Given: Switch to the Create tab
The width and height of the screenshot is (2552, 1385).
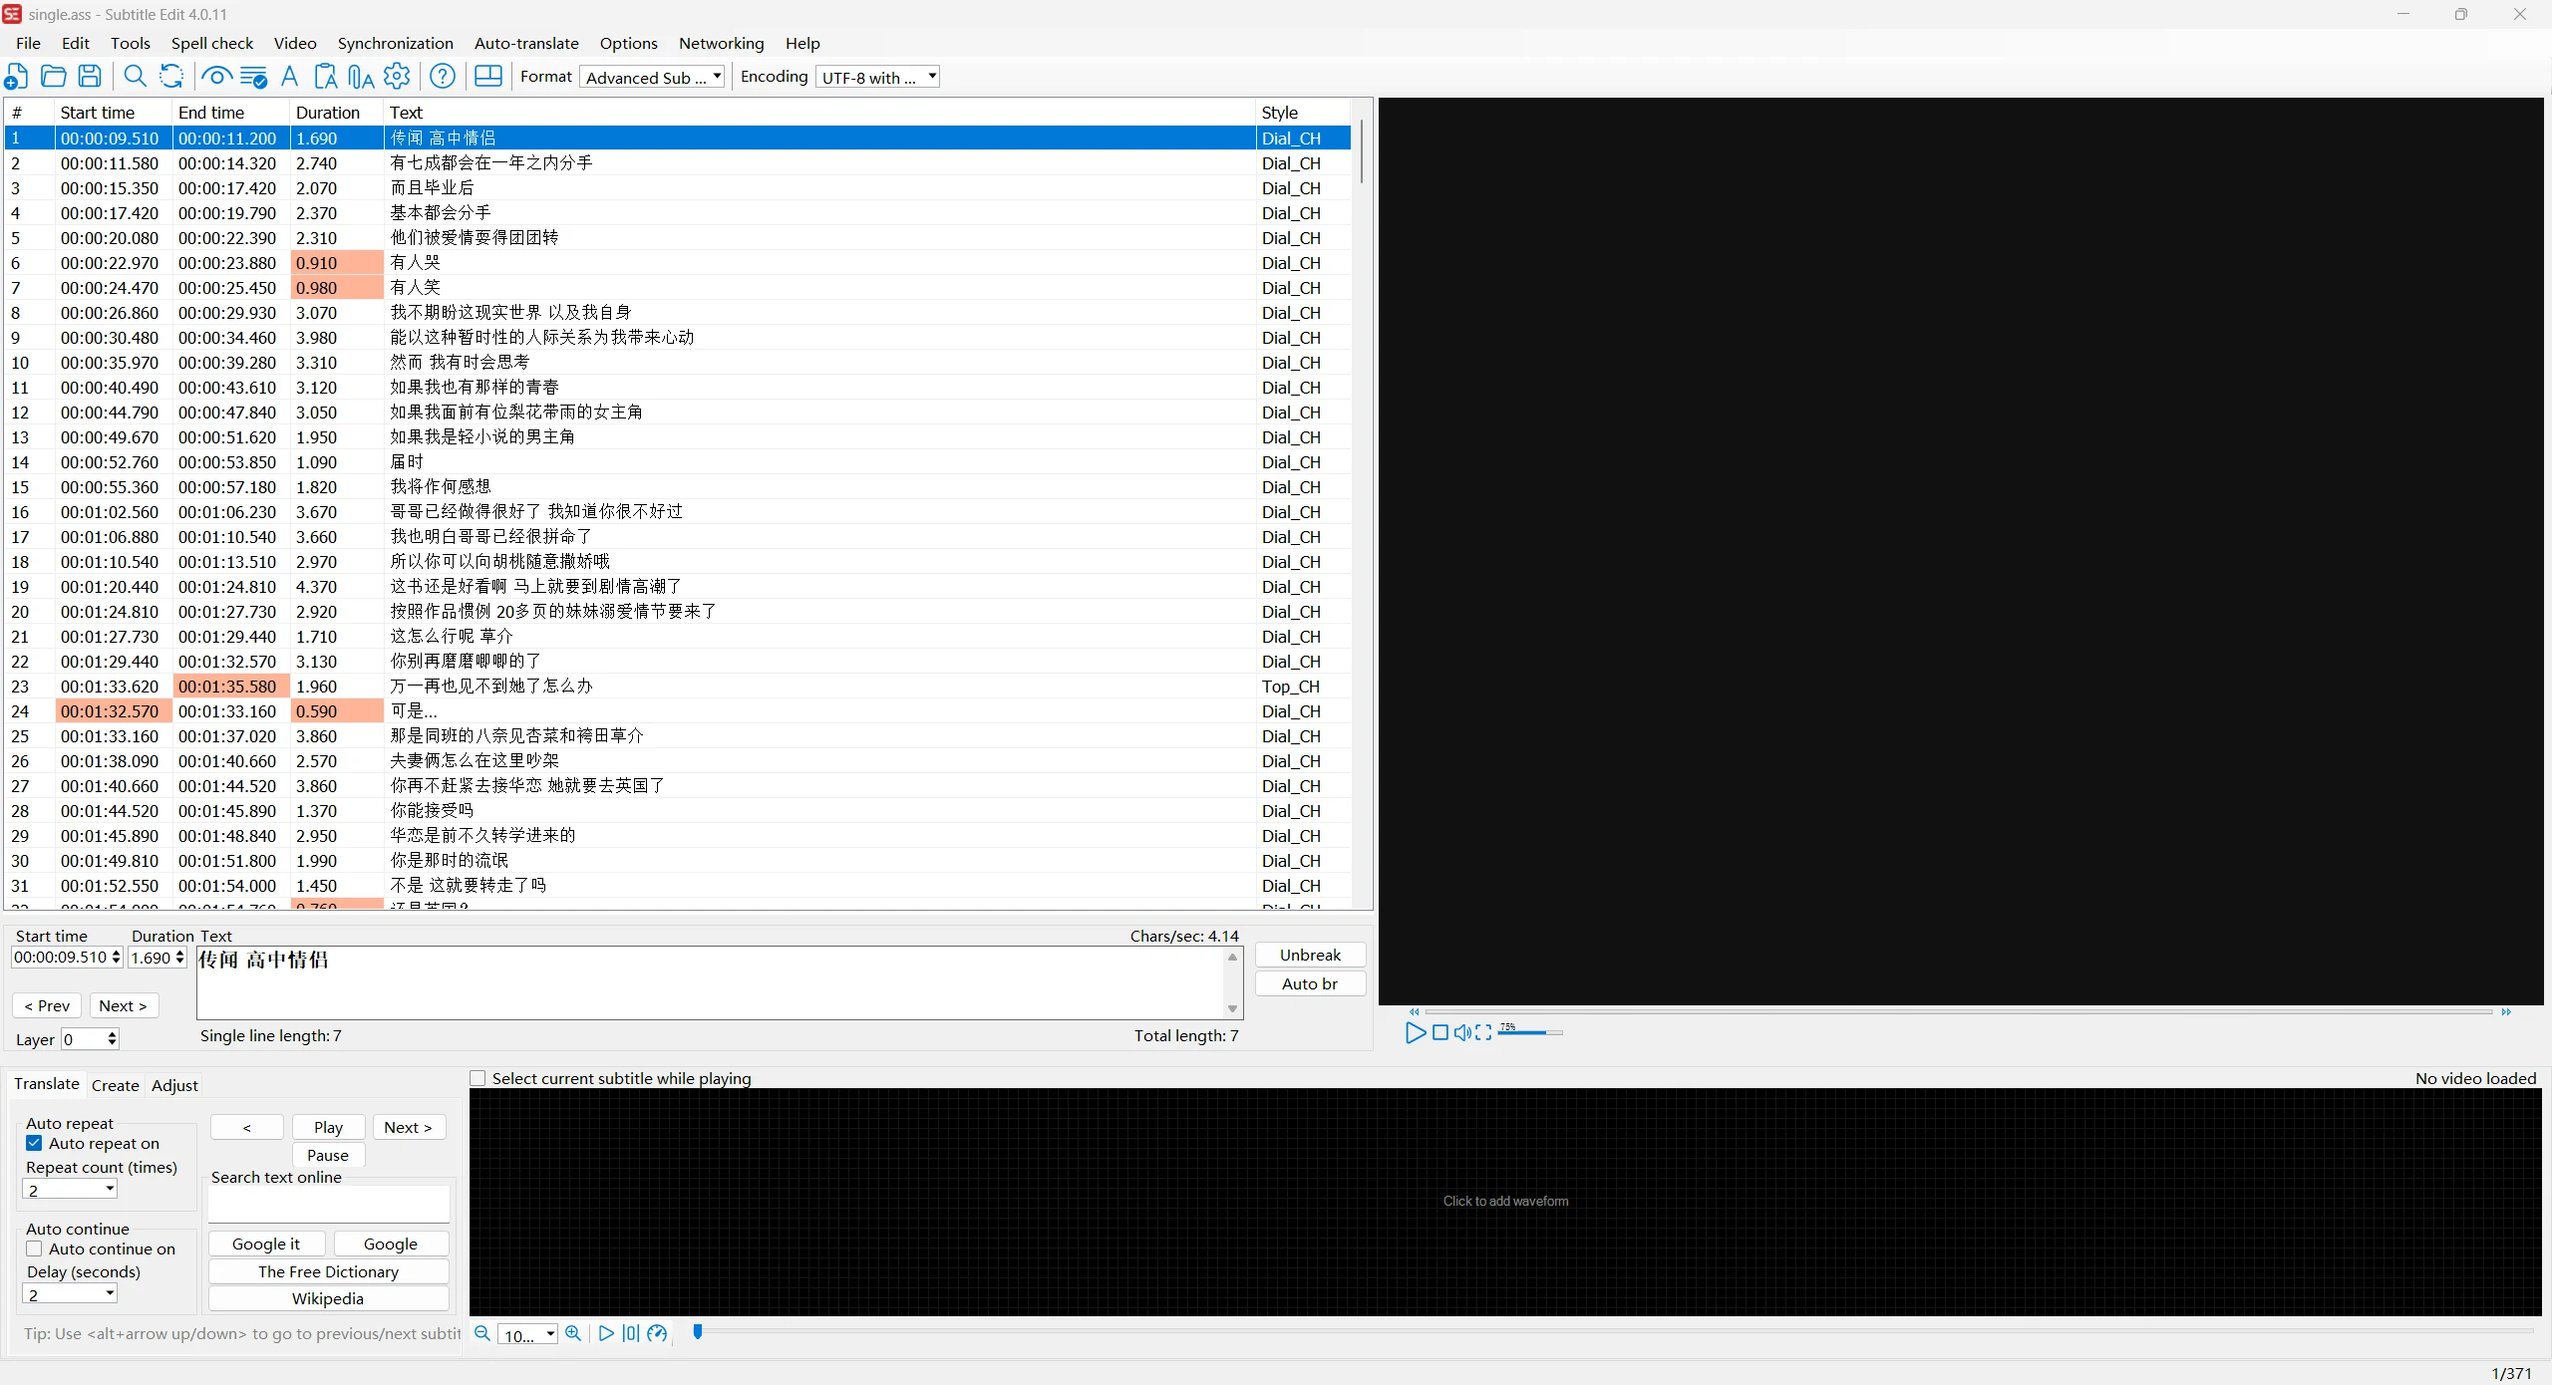Looking at the screenshot, I should click(116, 1085).
